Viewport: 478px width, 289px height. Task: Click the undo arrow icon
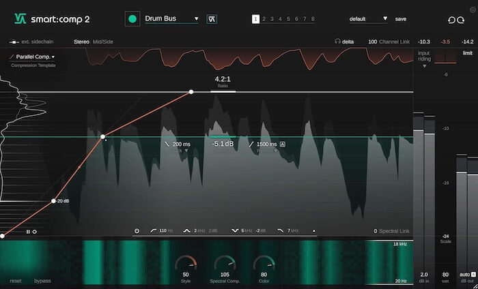pos(451,20)
